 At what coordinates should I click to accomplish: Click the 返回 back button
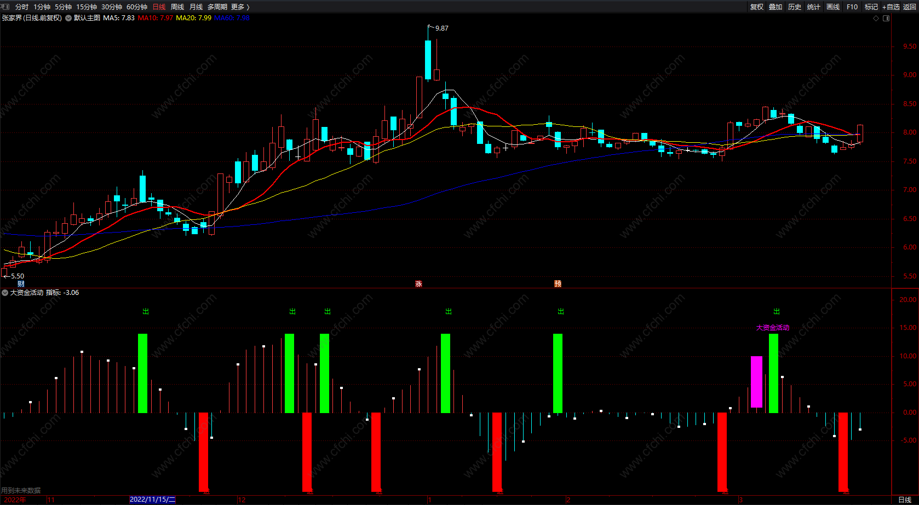click(909, 7)
